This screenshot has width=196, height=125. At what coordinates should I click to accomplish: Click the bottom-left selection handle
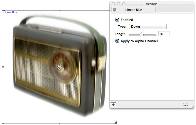(3, 123)
